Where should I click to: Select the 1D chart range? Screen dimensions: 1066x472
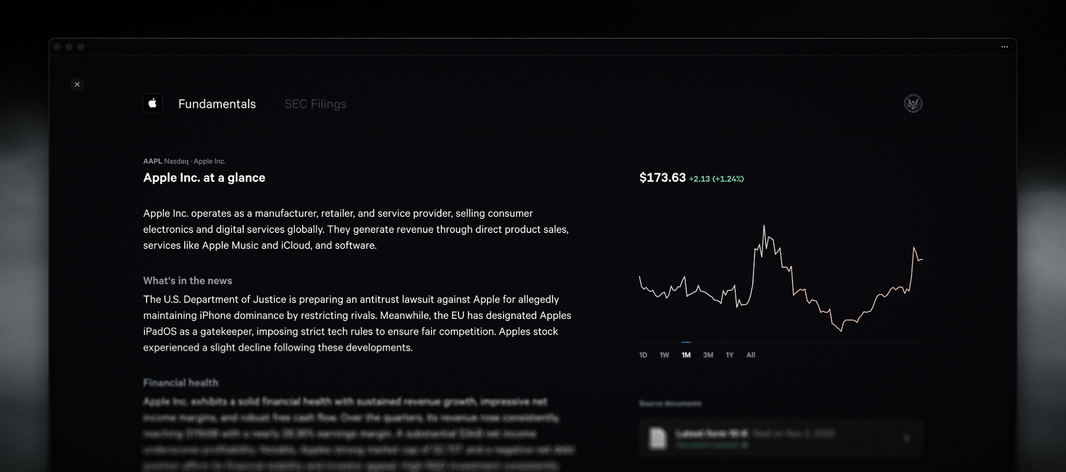click(643, 355)
